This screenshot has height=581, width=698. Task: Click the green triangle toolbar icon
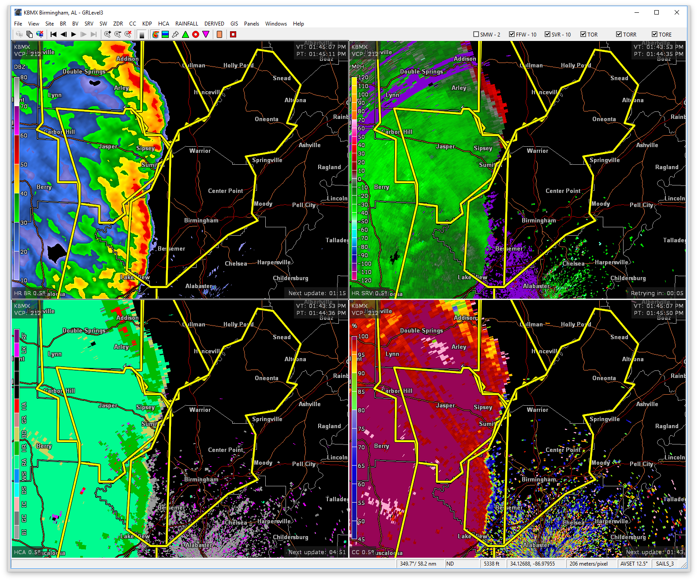pyautogui.click(x=186, y=34)
